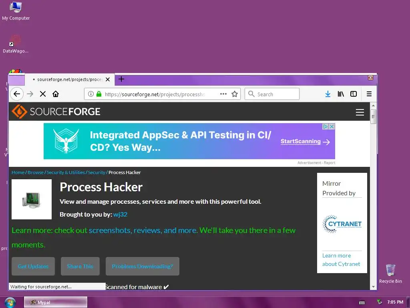Viewport: 410px width, 308px height.
Task: Open the Downloads arrow in the toolbar
Action: coord(328,94)
